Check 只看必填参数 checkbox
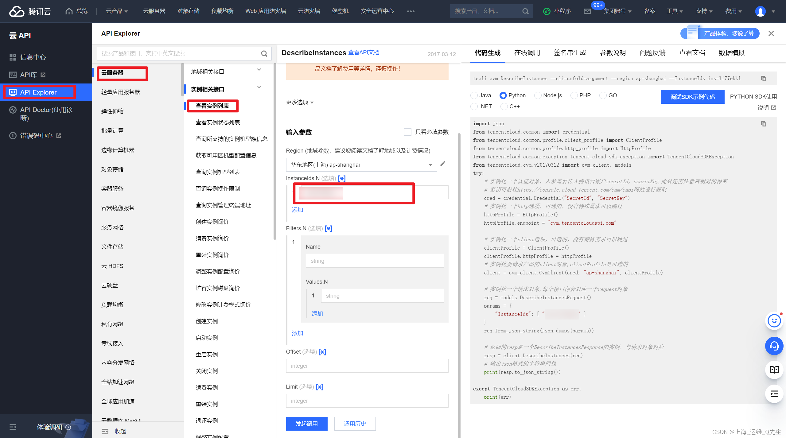The width and height of the screenshot is (786, 438). click(408, 132)
